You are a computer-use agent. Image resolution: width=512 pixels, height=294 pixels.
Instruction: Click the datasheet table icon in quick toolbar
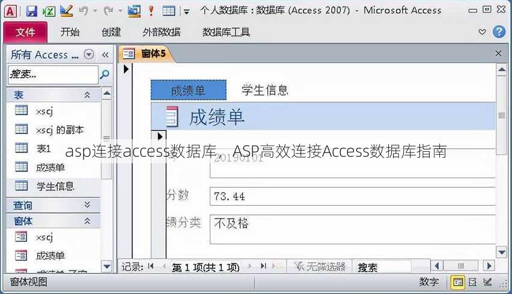(x=168, y=11)
